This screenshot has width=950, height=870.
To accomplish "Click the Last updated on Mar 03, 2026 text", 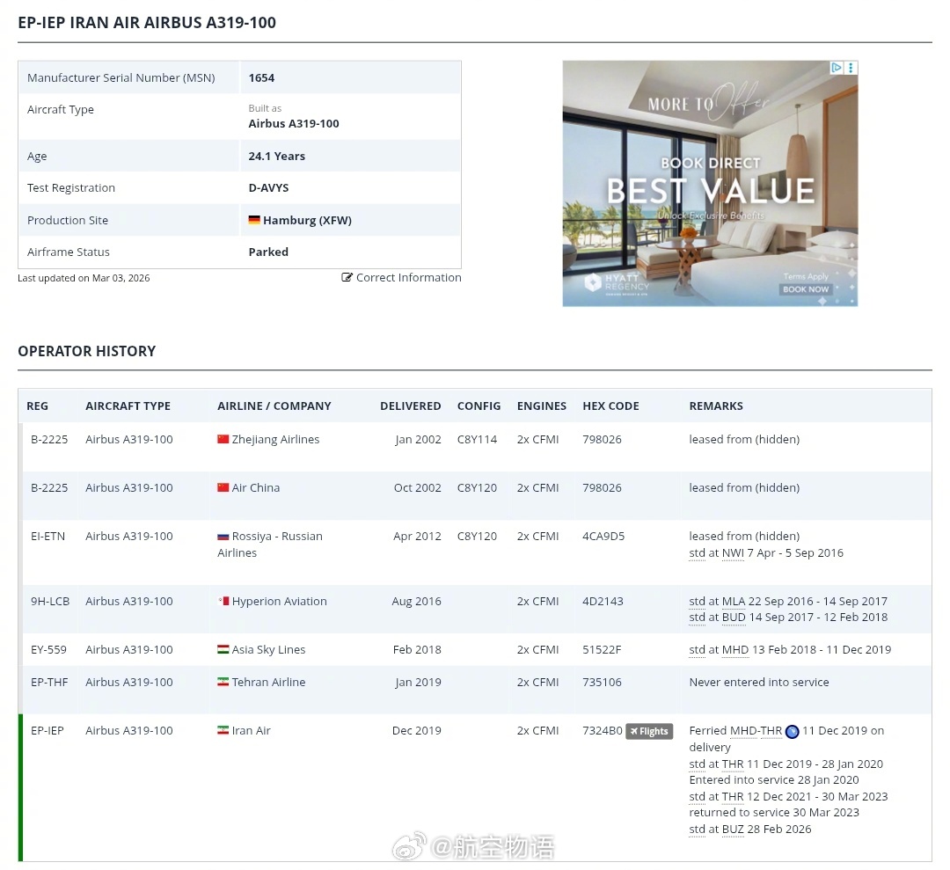I will pyautogui.click(x=84, y=278).
